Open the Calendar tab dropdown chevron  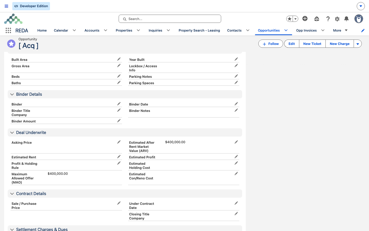point(74,30)
